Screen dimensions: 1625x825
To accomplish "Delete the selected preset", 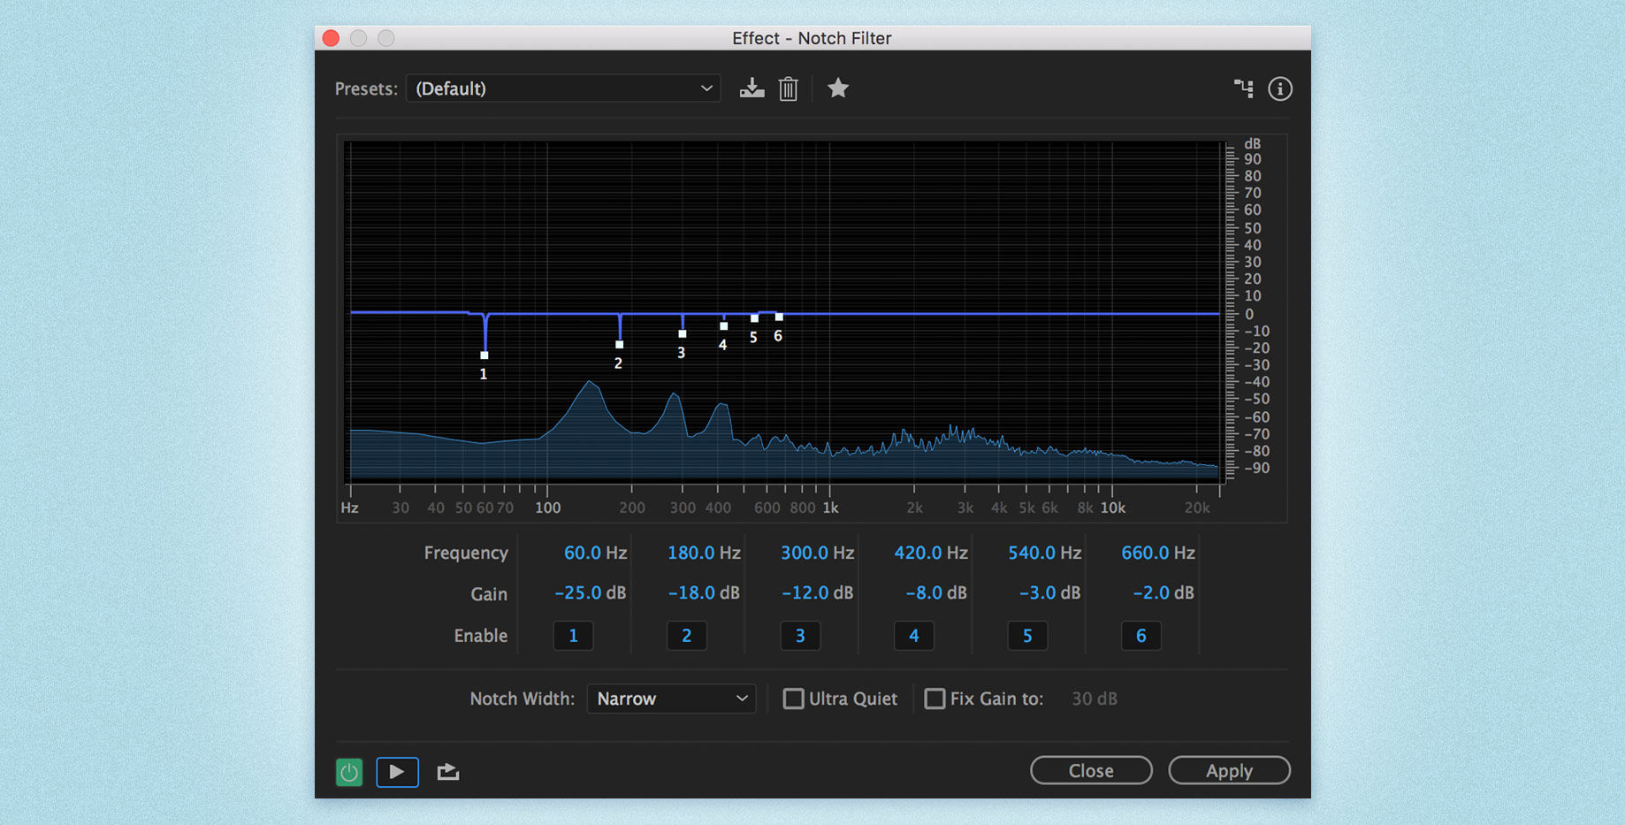I will [x=788, y=88].
